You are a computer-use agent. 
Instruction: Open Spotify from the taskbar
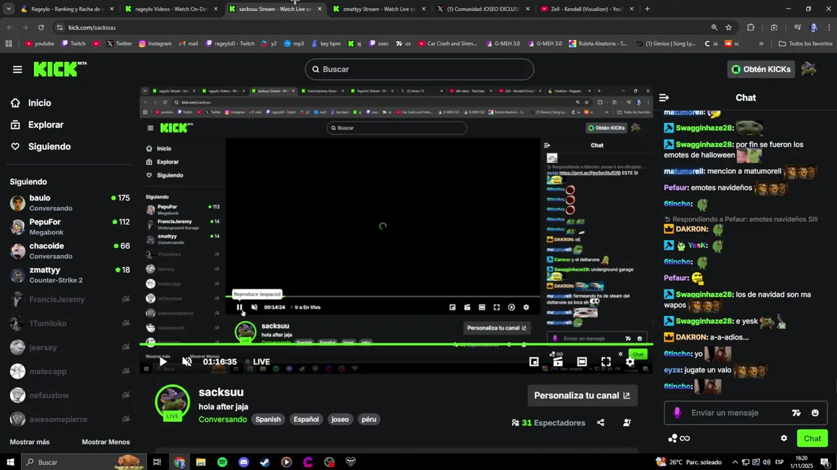(x=222, y=462)
